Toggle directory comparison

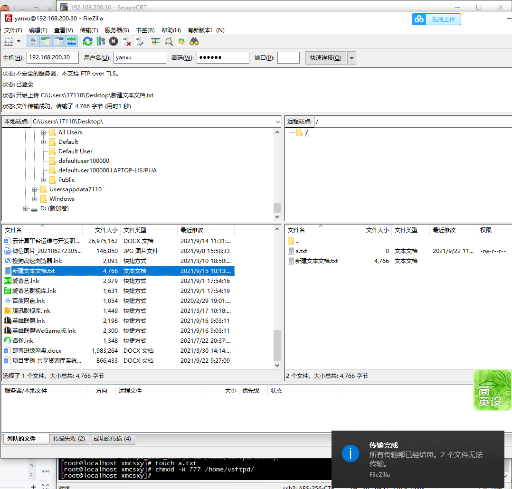[x=169, y=41]
